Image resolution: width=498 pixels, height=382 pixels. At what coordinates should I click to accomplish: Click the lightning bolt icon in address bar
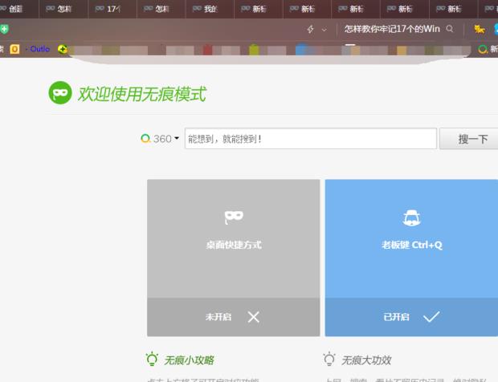[311, 29]
